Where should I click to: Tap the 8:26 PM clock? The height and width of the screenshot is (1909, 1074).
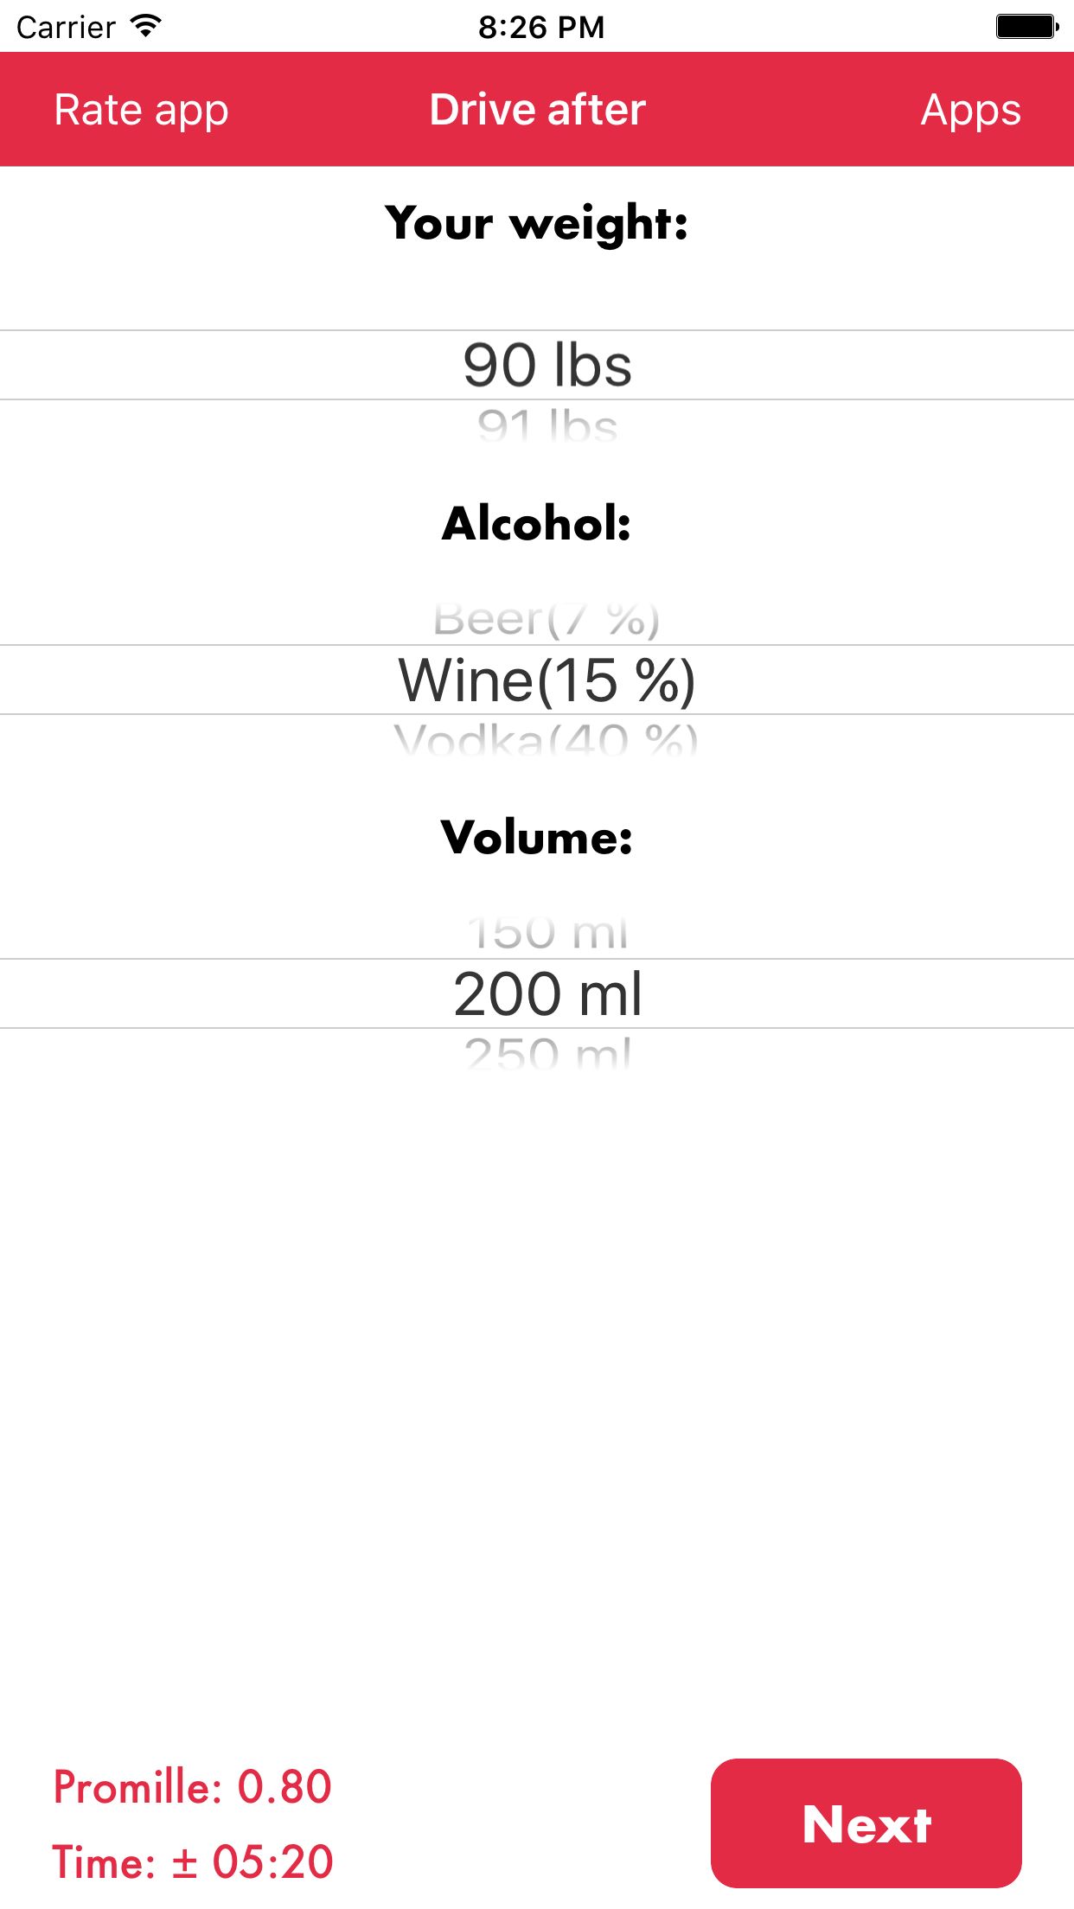(x=541, y=28)
